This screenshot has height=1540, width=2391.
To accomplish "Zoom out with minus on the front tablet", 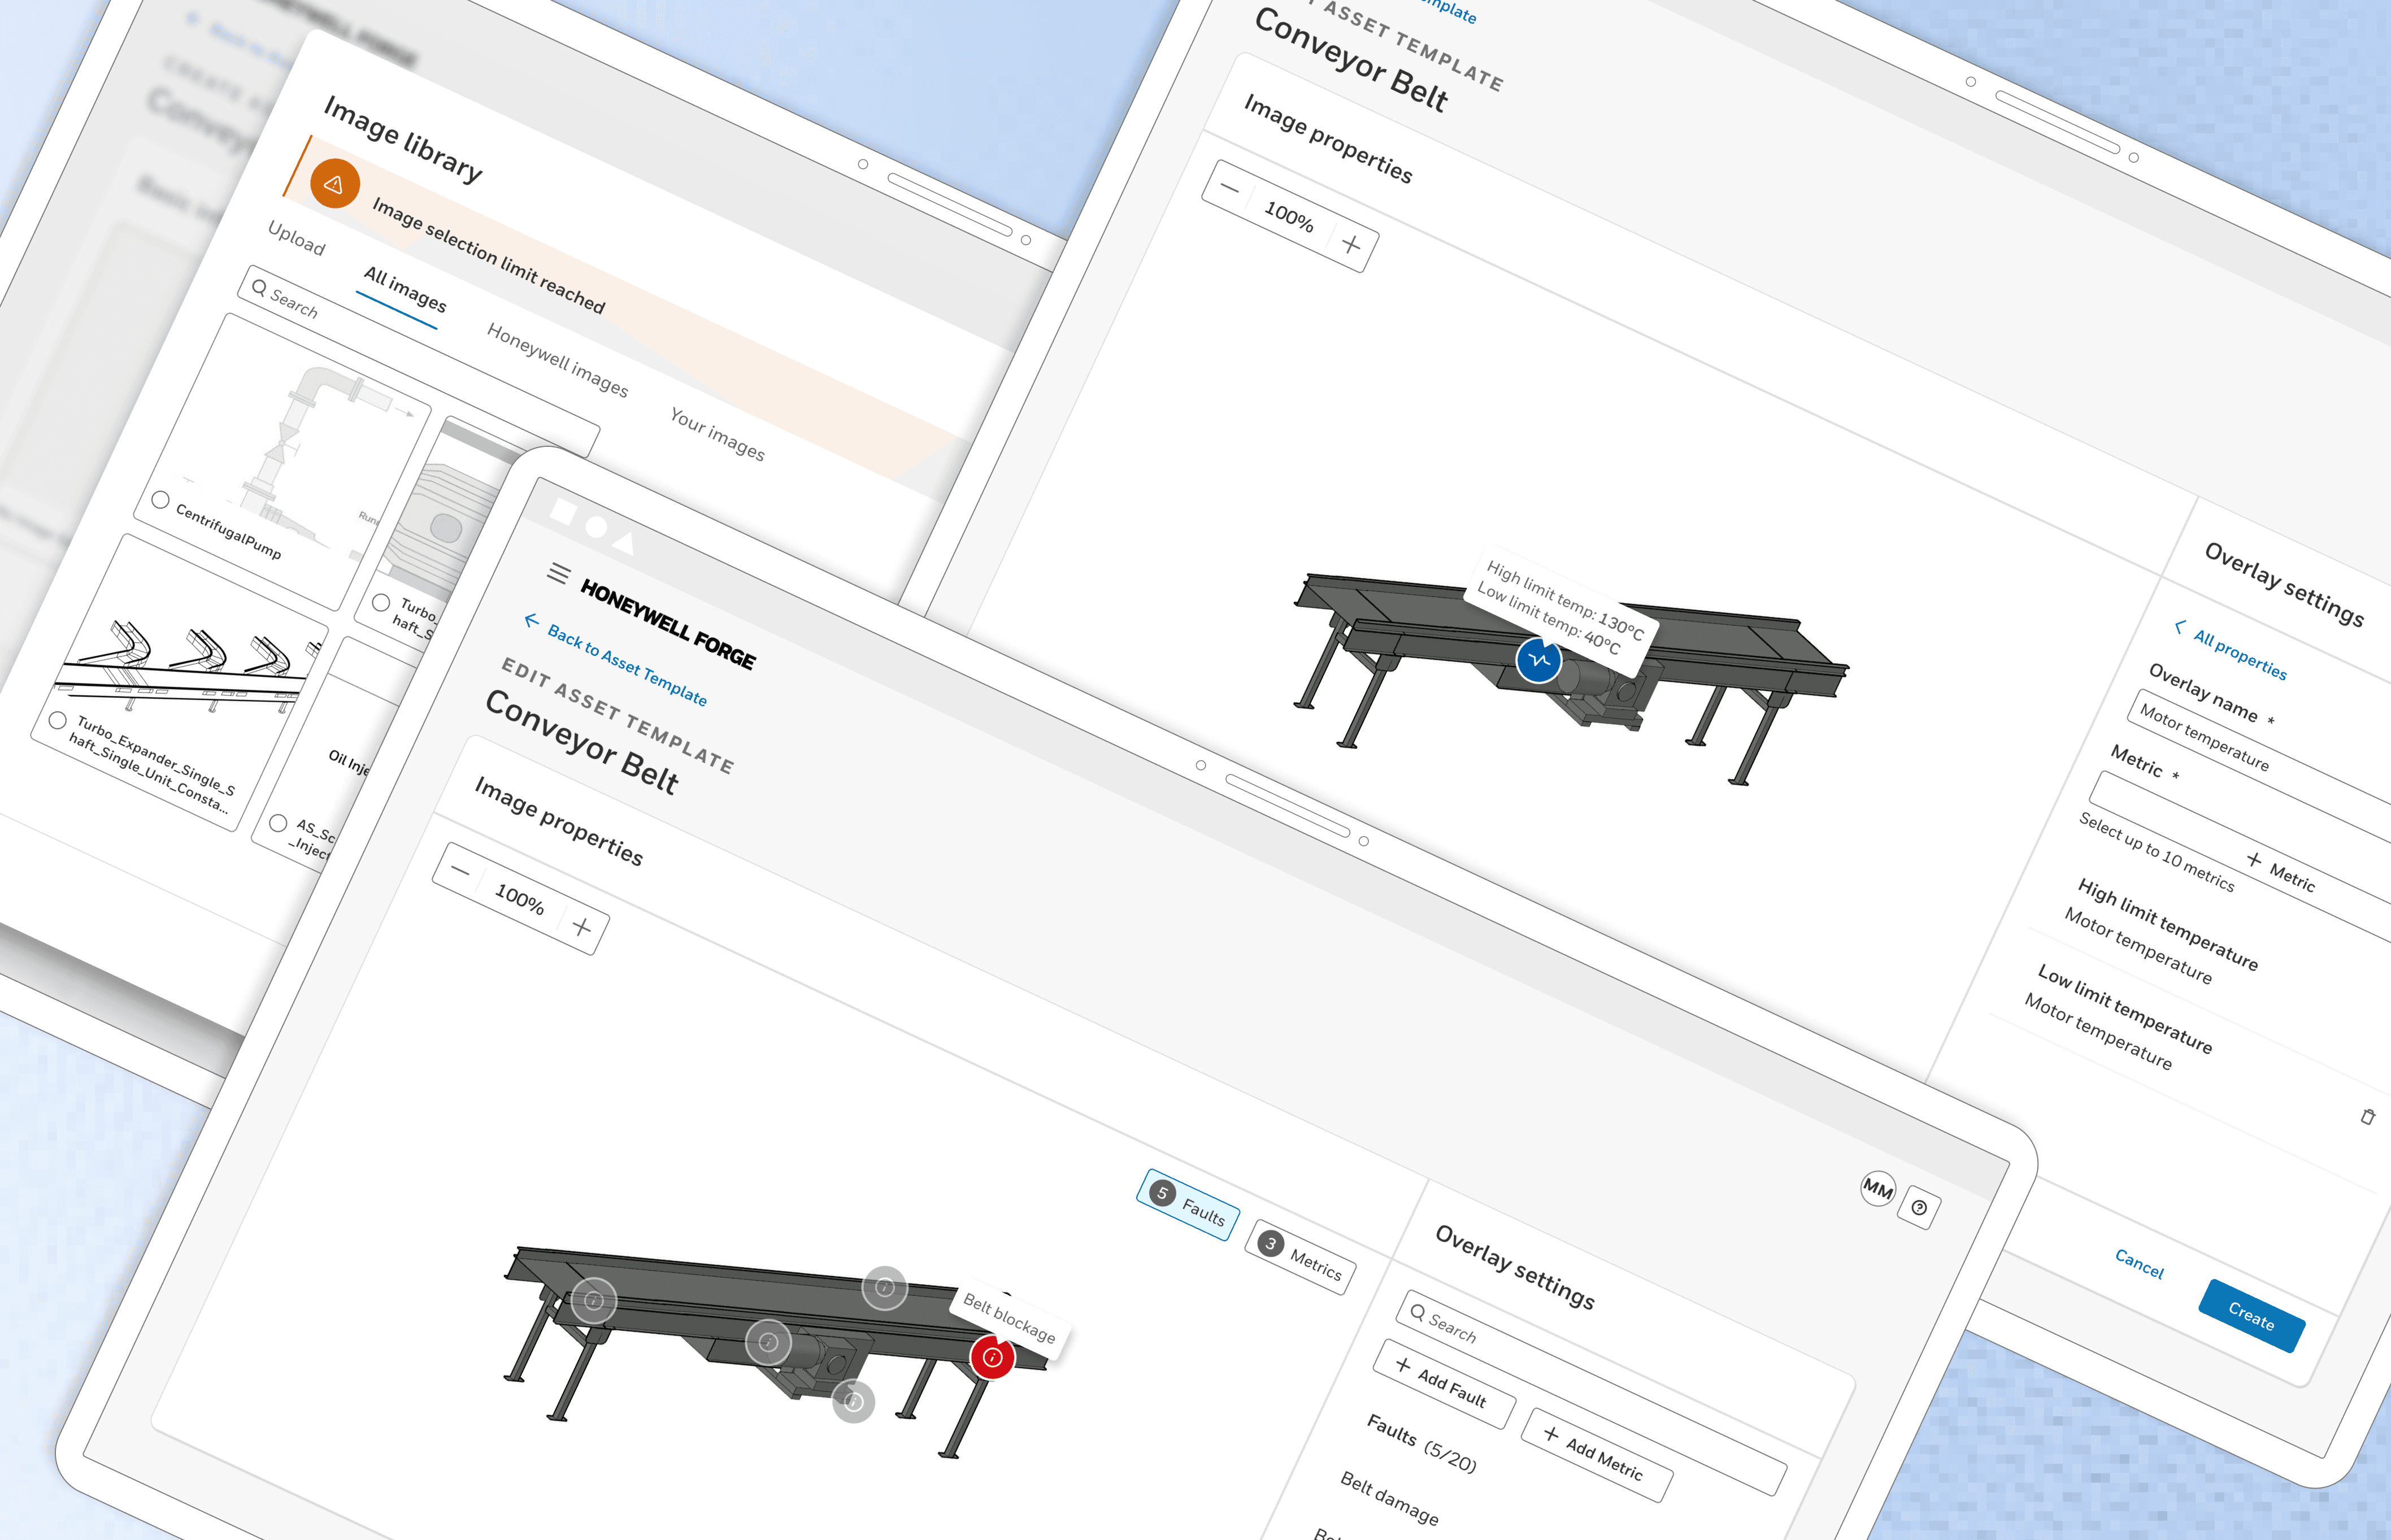I will (x=460, y=870).
